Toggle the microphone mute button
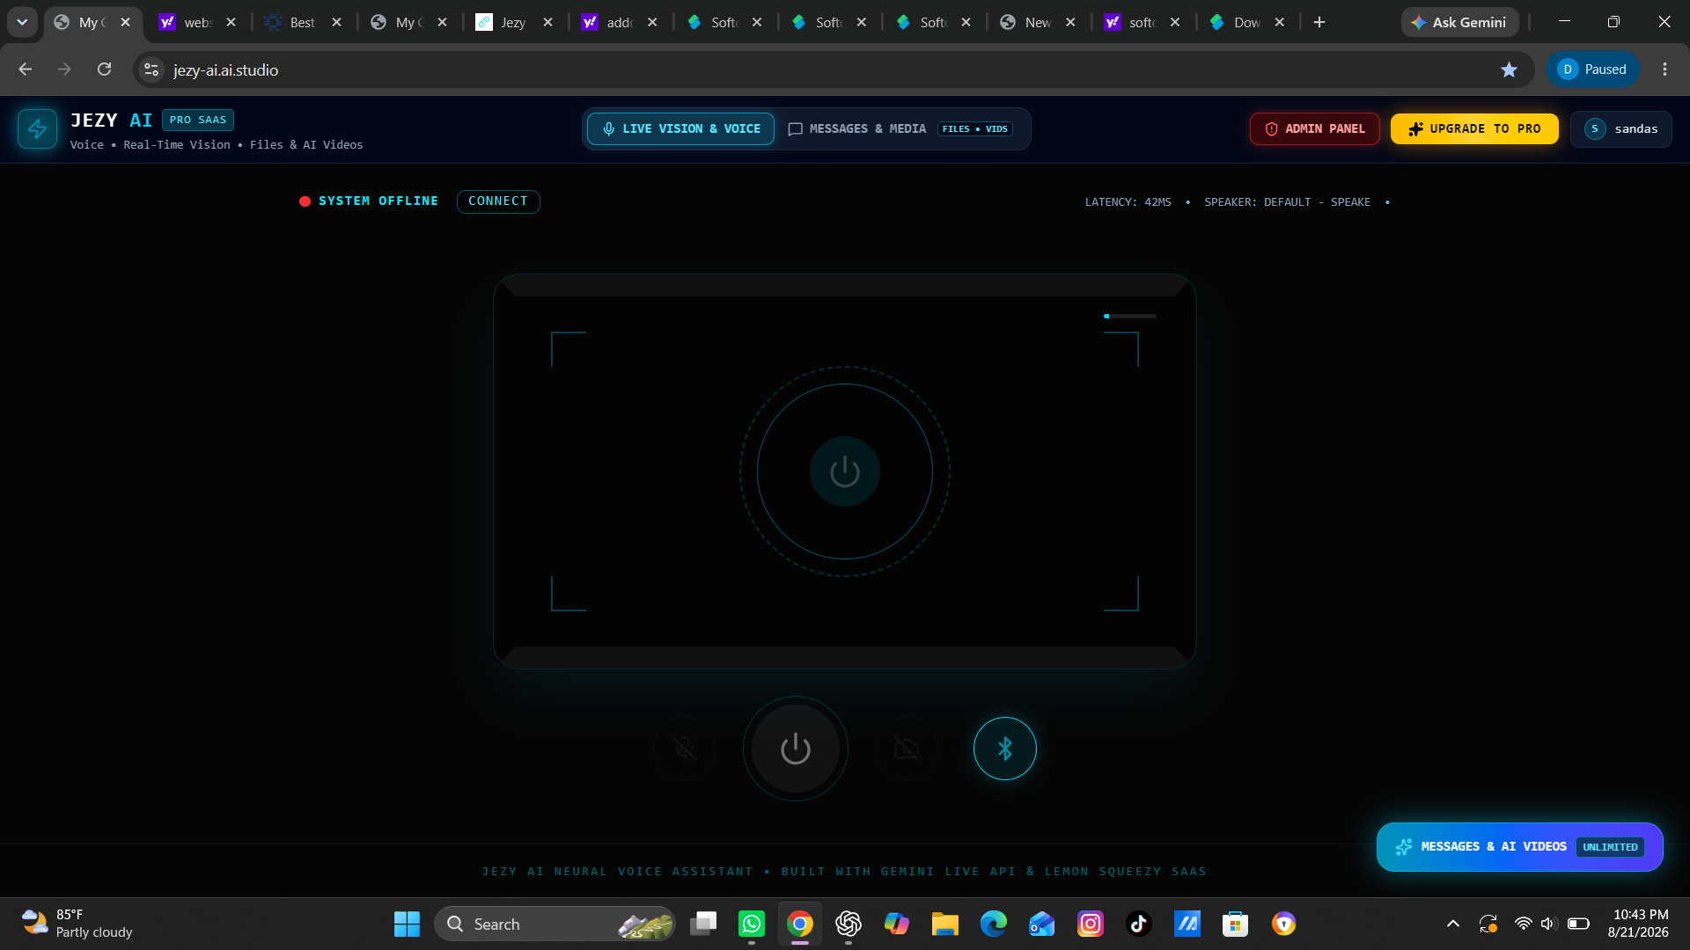1690x950 pixels. coord(685,749)
